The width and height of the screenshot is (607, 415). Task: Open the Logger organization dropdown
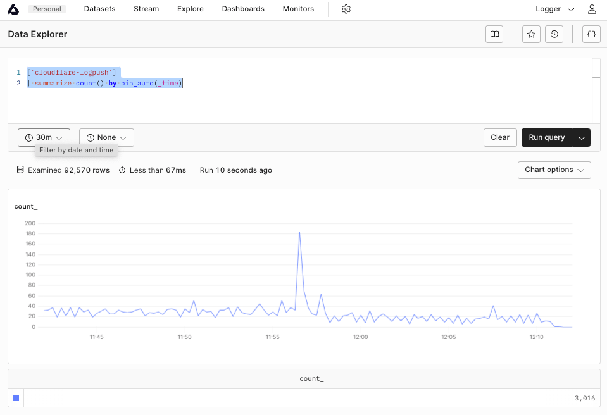(554, 9)
